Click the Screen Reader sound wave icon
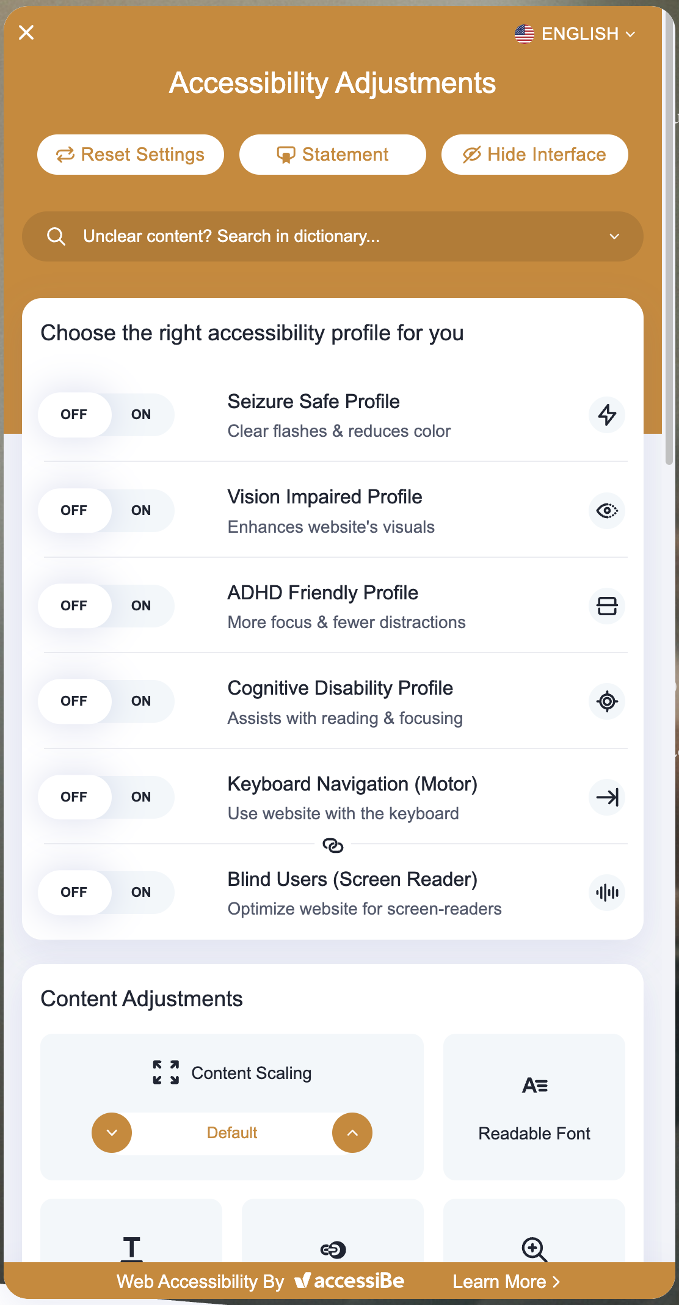 pos(607,893)
